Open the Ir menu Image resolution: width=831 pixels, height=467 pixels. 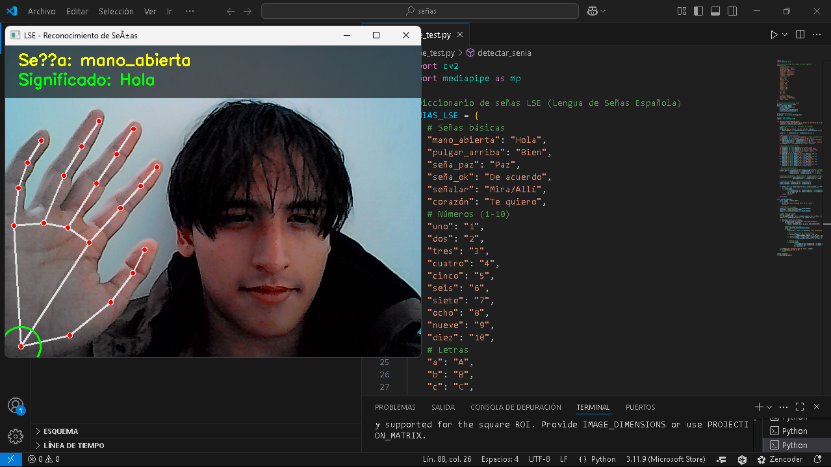pos(170,11)
